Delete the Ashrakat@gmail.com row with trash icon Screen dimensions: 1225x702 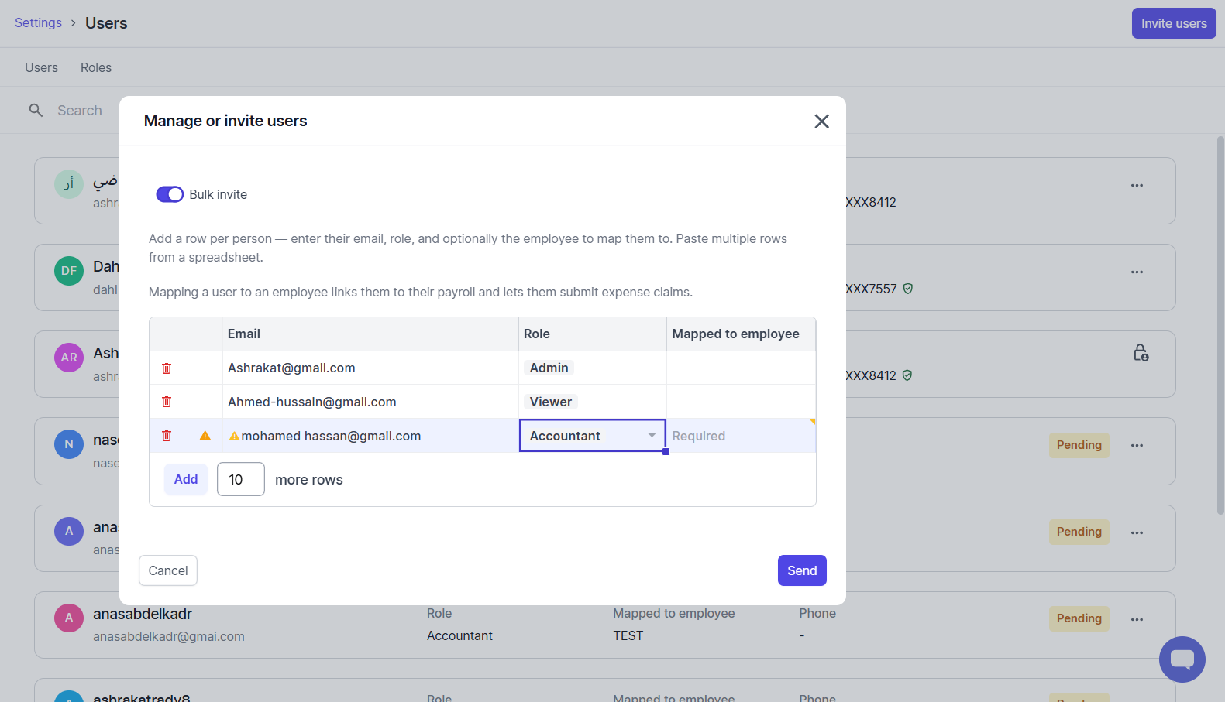[x=167, y=368]
